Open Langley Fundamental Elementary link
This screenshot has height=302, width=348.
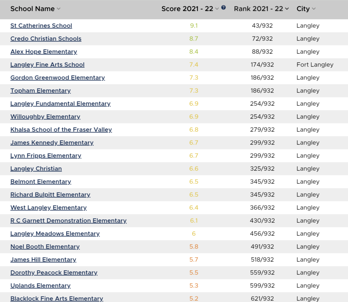click(60, 103)
